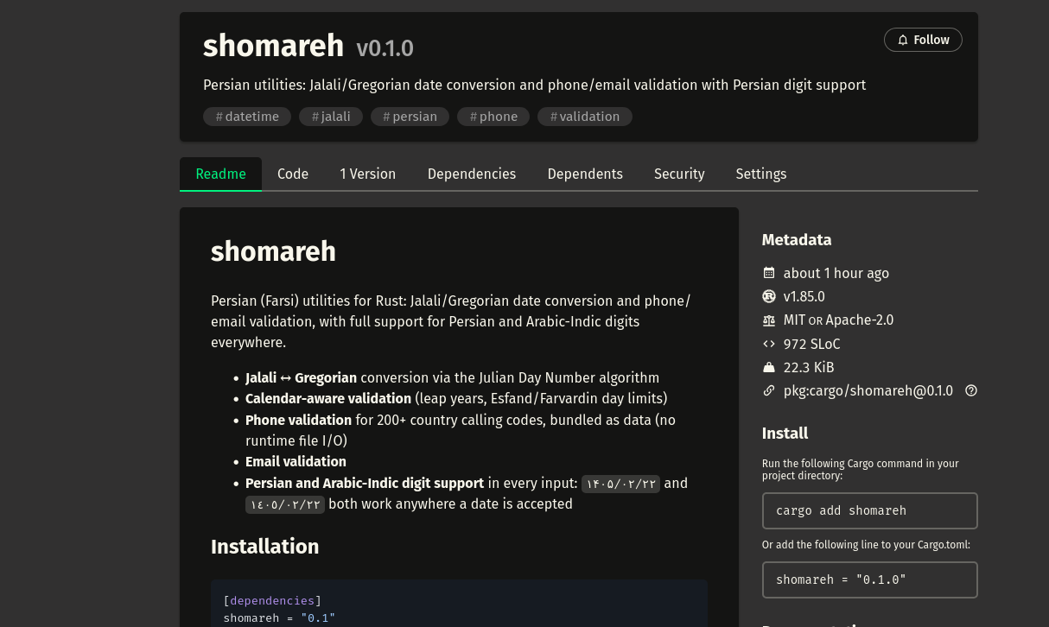This screenshot has width=1049, height=627.
Task: Go to the Security tab
Action: (679, 174)
